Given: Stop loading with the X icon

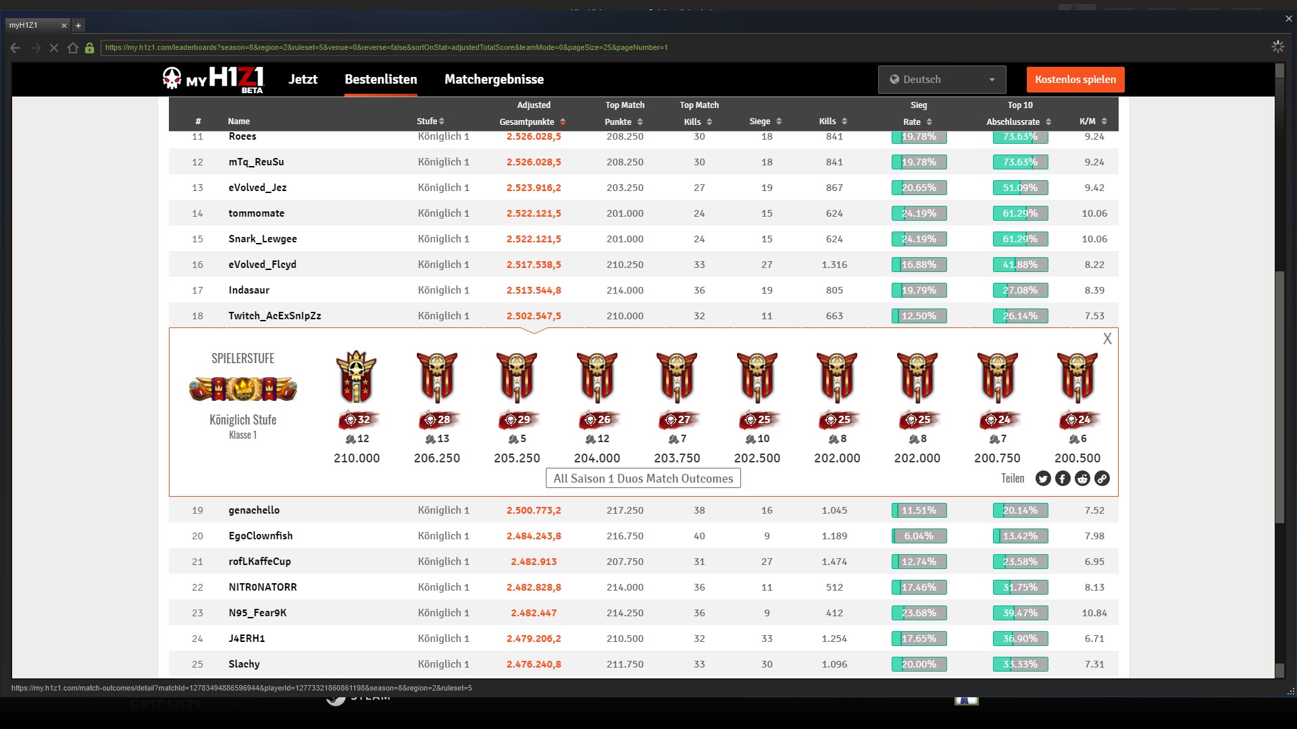Looking at the screenshot, I should (x=54, y=48).
